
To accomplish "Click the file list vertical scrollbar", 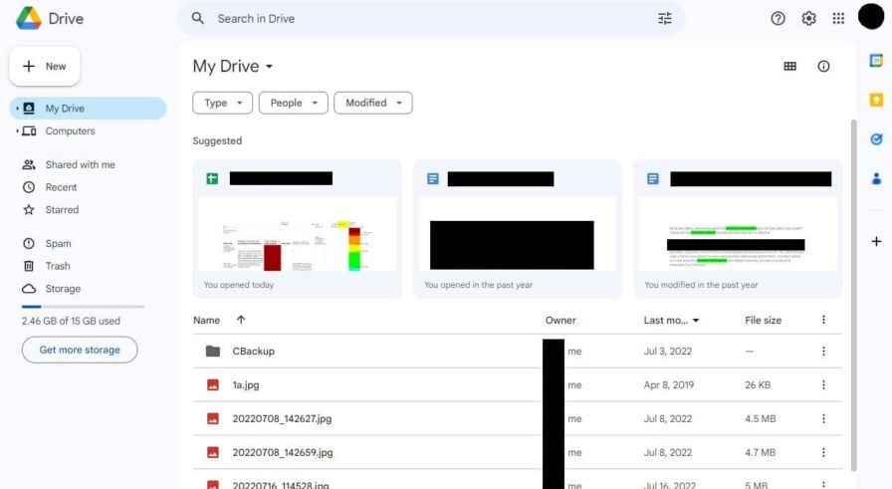I will point(853,295).
